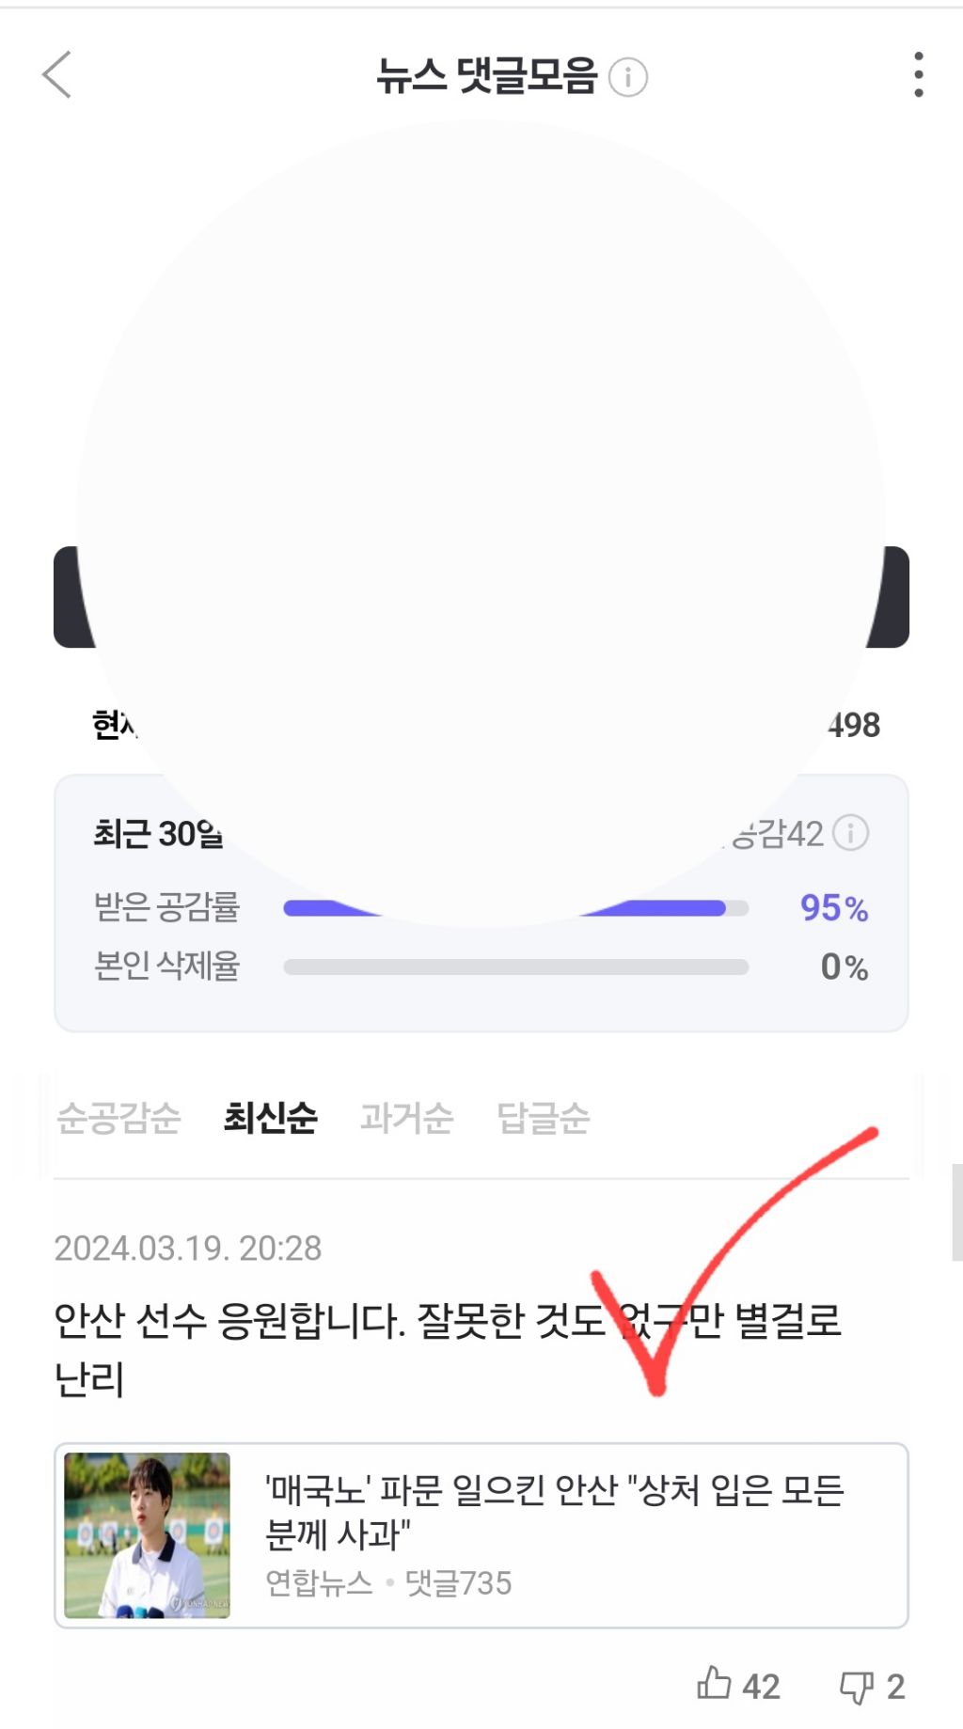Tap the 댓글735 comment count
This screenshot has width=963, height=1729.
pos(458,1583)
